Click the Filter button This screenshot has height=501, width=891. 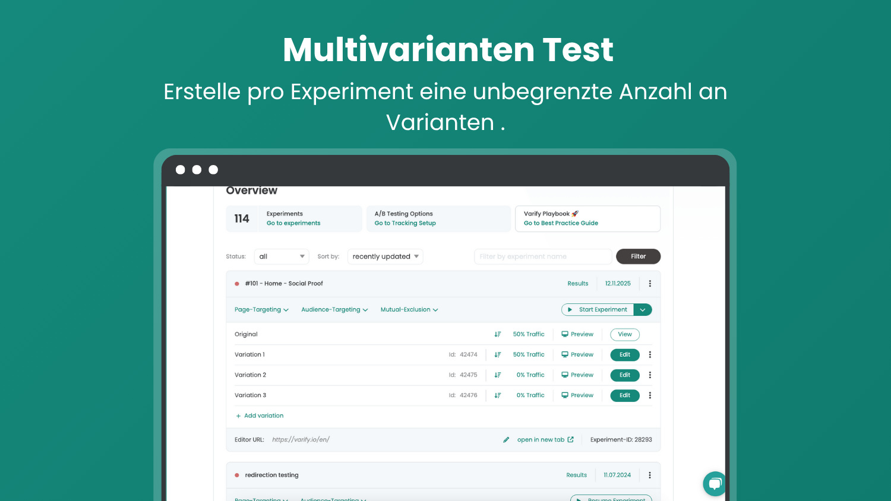pyautogui.click(x=639, y=256)
